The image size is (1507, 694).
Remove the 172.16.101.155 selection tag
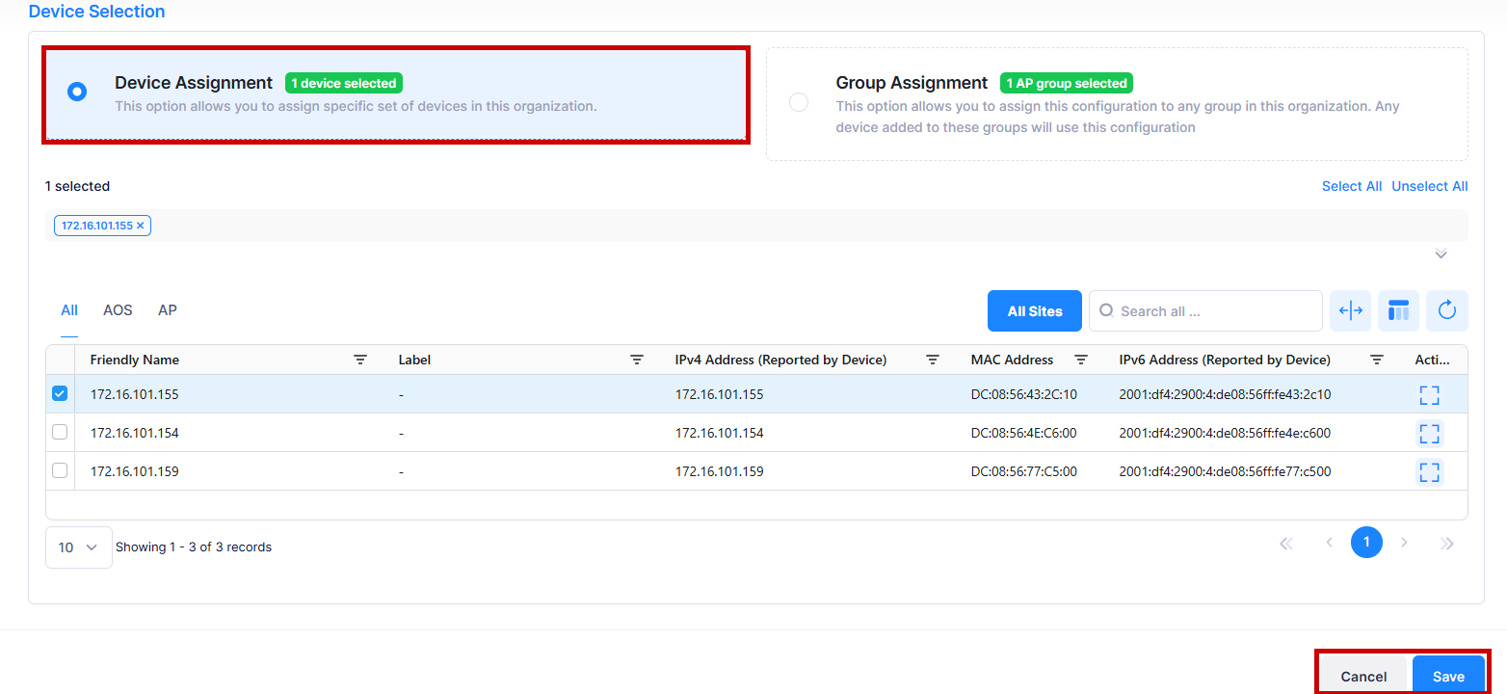(x=142, y=225)
